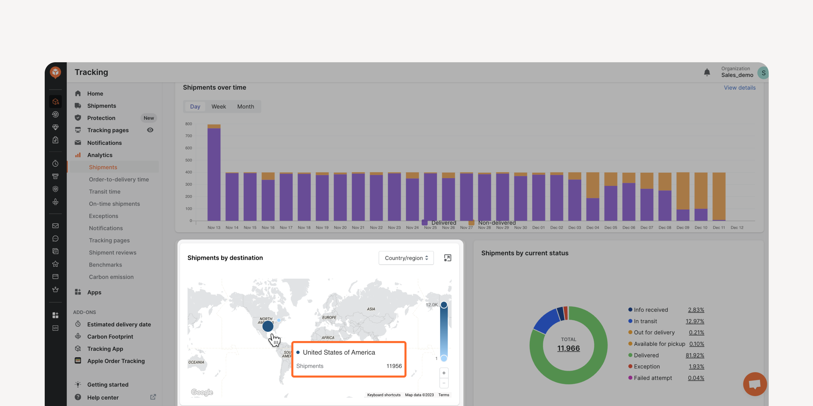
Task: Click the map legend lower slider handle
Action: [x=443, y=358]
